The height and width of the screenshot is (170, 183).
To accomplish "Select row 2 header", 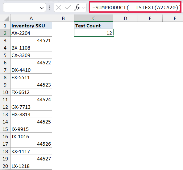I will [x=5, y=33].
